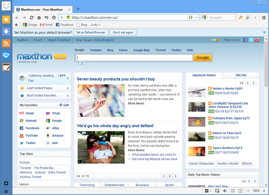Open Attack on Titan Ep22 link
The image size is (269, 195).
point(227,133)
